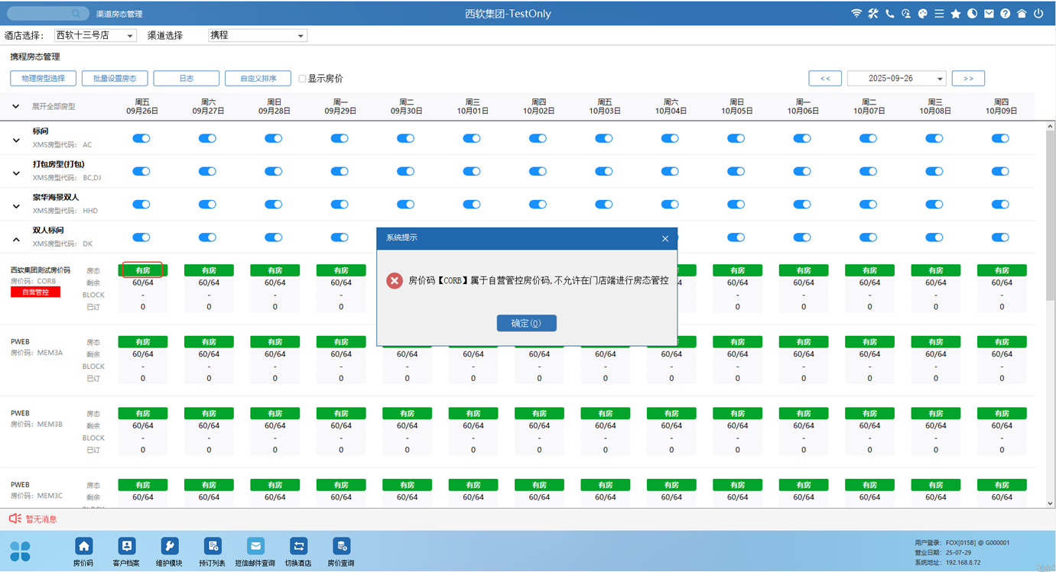Screen dimensions: 1056x572
Task: Open the 维护模块 wrench icon
Action: click(x=170, y=547)
